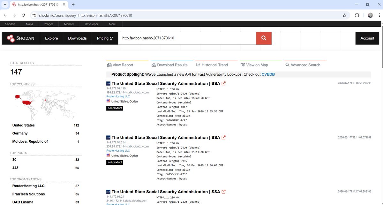
Task: Expand the More... top bar menu
Action: [113, 24]
